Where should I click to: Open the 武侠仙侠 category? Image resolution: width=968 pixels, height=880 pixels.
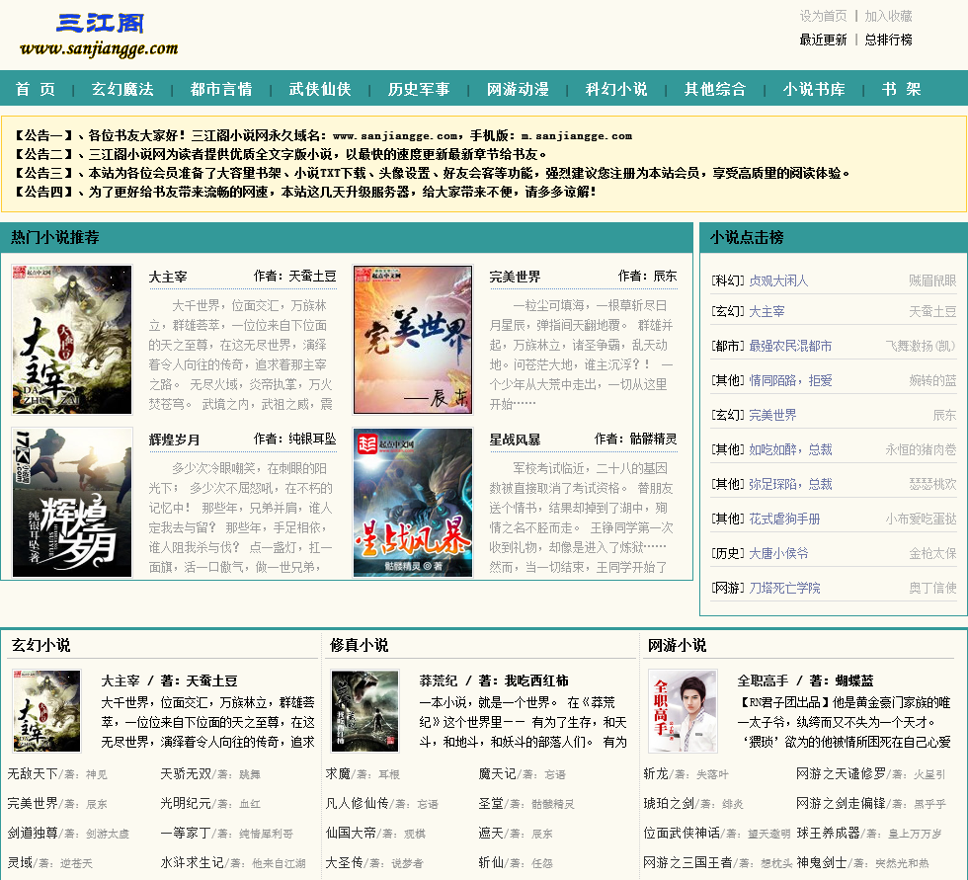pos(320,89)
